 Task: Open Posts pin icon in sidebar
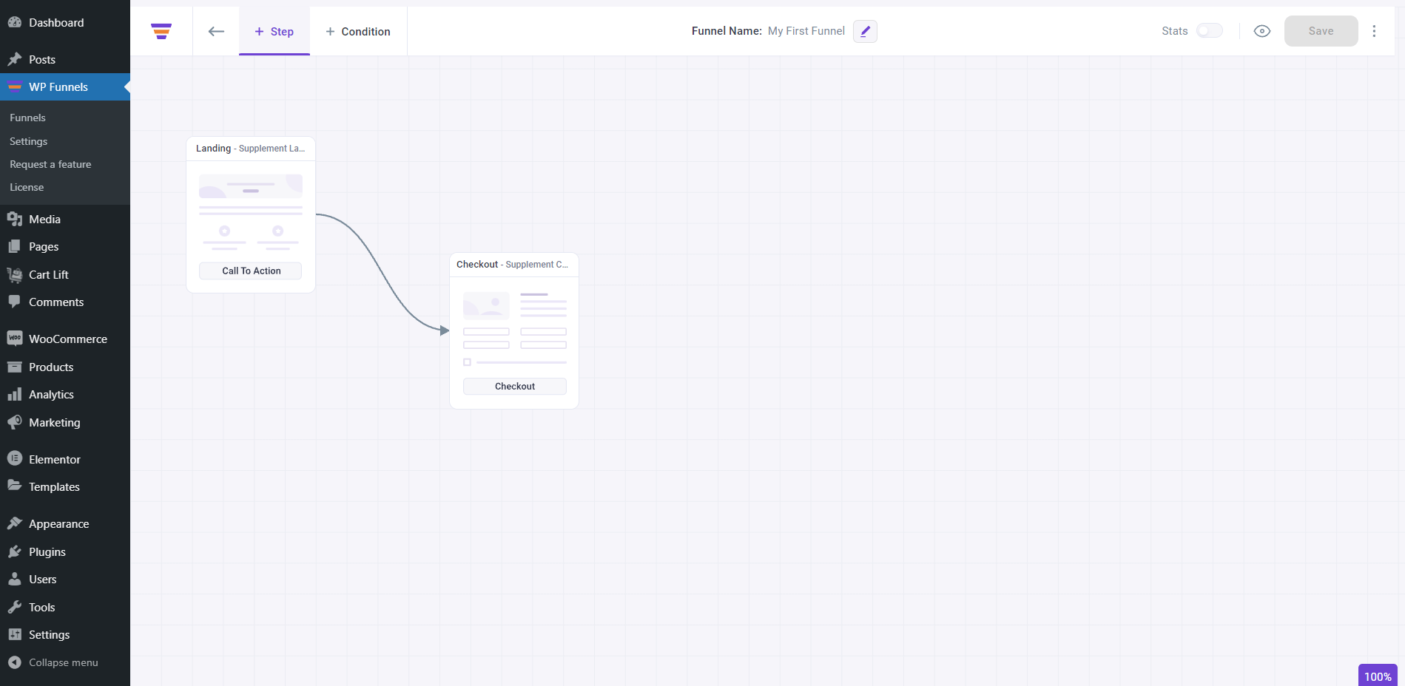point(15,59)
